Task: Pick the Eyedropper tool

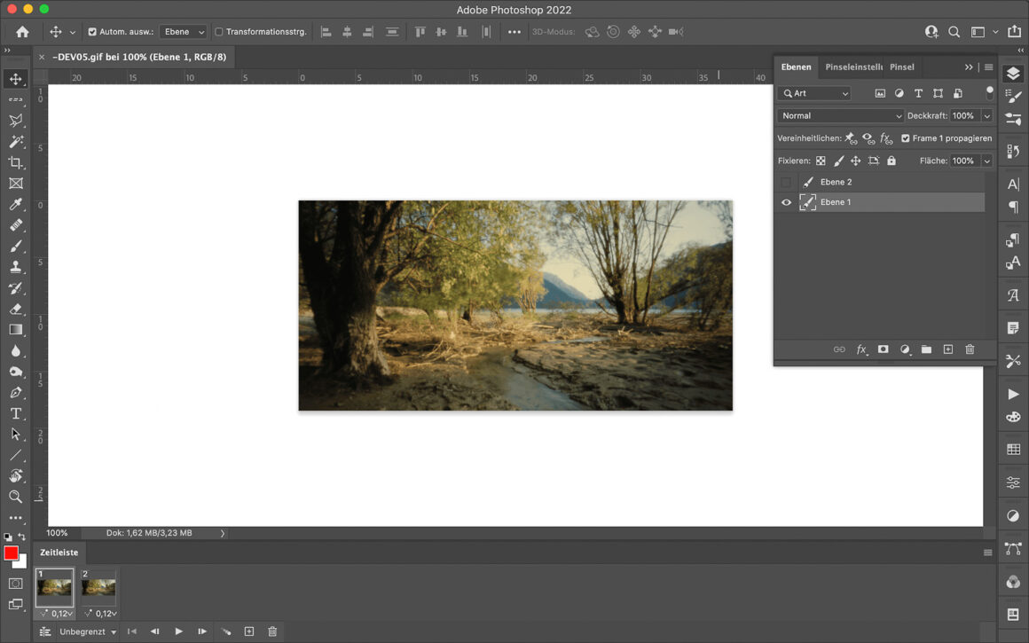Action: pyautogui.click(x=16, y=205)
